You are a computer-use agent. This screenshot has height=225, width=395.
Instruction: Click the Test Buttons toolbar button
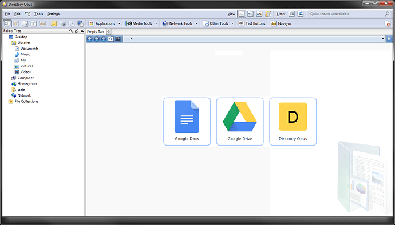(252, 23)
